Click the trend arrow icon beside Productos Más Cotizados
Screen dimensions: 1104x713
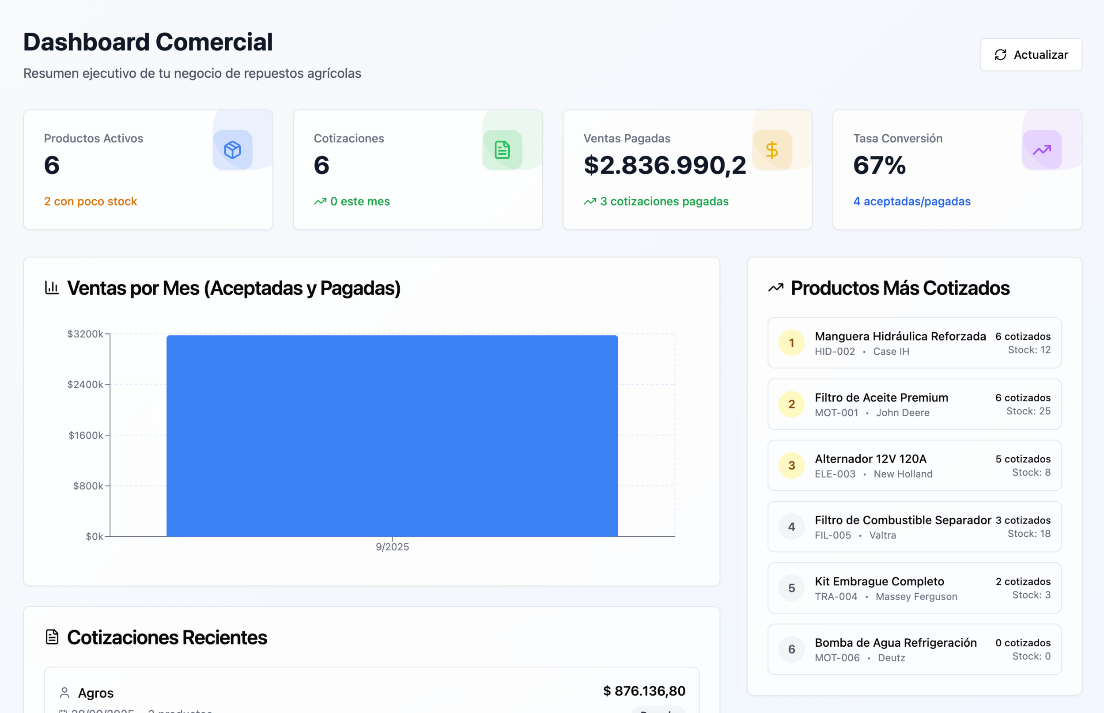click(x=775, y=288)
